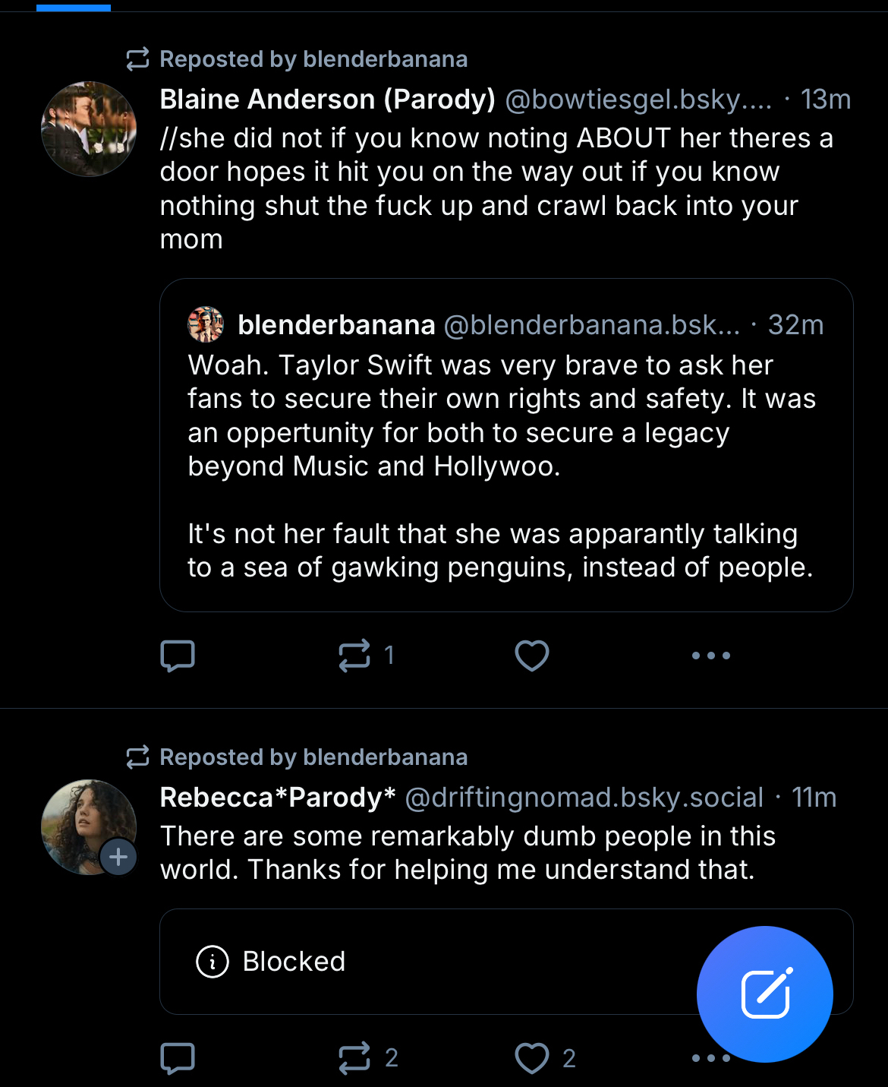This screenshot has height=1087, width=888.
Task: Reply to Rebecca Parody's post
Action: coord(178,1057)
